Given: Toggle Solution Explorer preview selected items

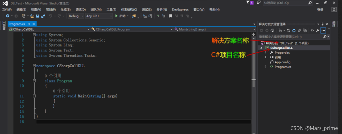Looking at the screenshot, I should 323,30.
